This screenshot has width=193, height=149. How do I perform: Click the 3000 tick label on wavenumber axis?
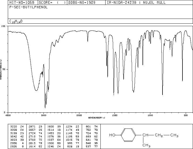43,115
